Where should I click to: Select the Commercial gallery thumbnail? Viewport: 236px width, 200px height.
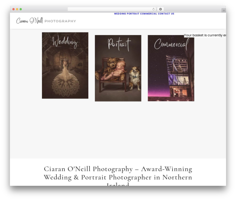(x=171, y=68)
